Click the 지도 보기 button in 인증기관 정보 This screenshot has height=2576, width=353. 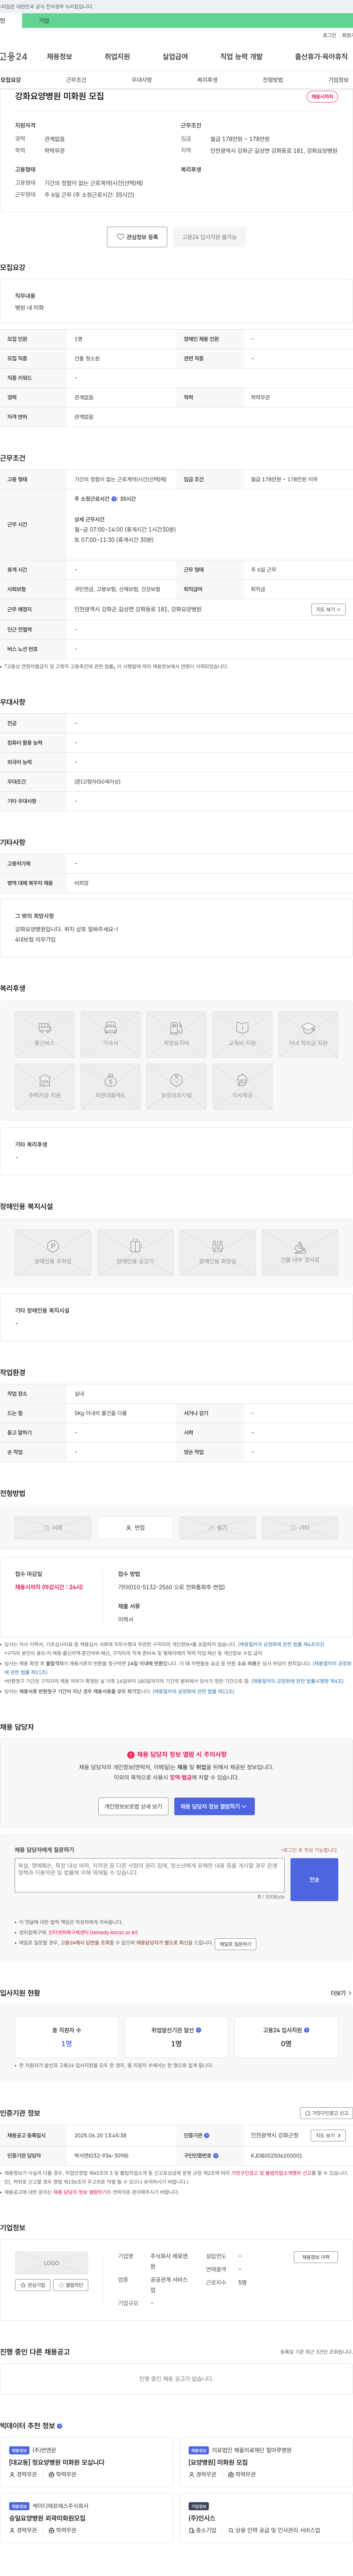pos(328,2135)
